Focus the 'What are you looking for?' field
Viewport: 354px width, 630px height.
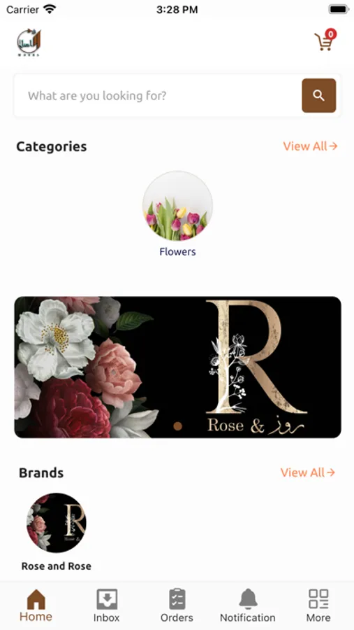point(157,96)
